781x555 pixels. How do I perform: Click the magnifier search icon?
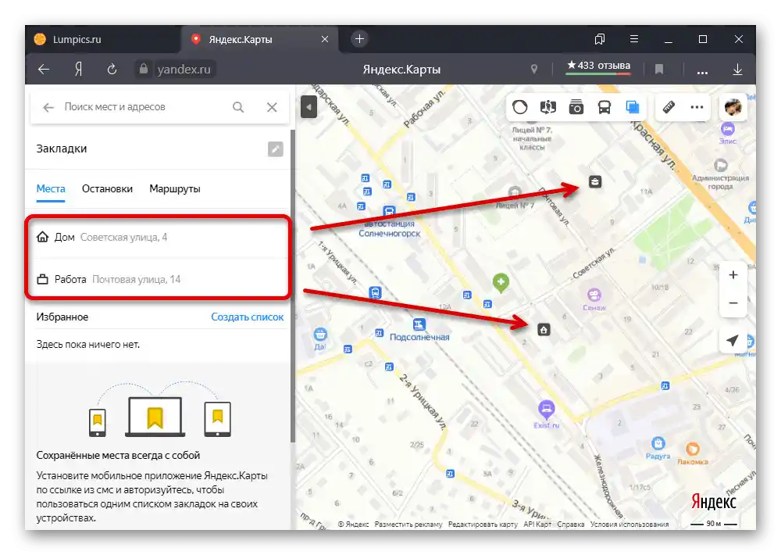pyautogui.click(x=238, y=107)
